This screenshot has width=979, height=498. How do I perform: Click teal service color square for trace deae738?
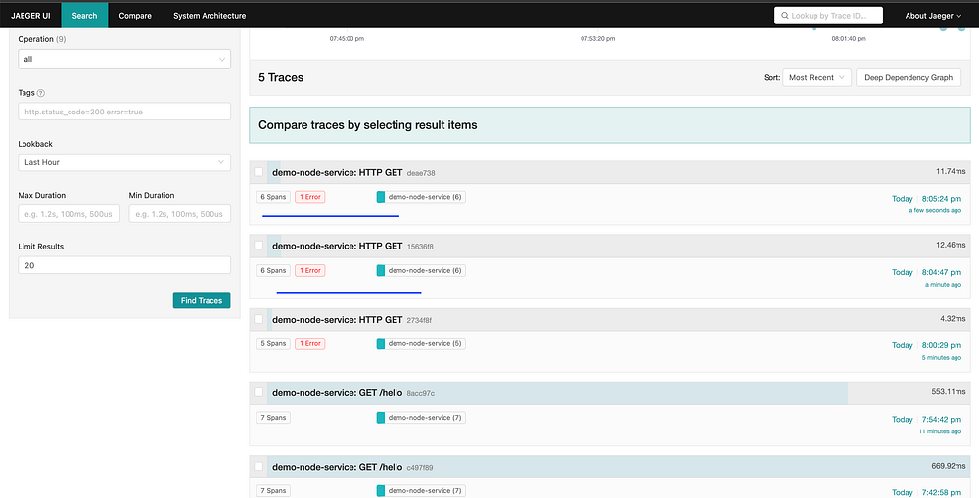pos(380,197)
